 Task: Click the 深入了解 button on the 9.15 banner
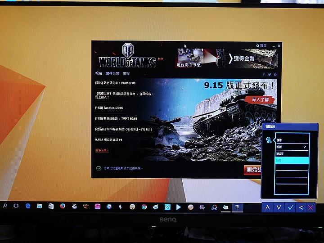(x=261, y=99)
